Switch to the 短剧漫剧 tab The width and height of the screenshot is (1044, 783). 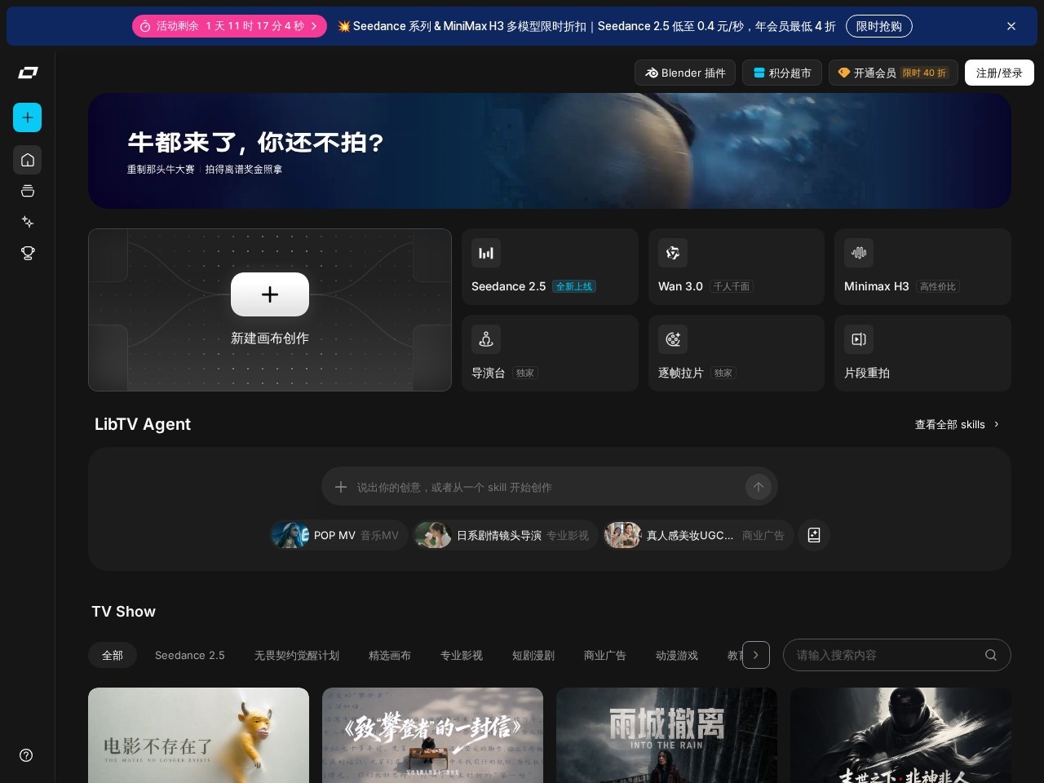click(x=533, y=655)
